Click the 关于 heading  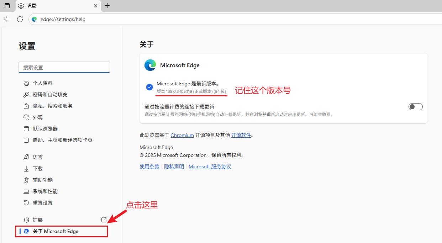point(146,44)
